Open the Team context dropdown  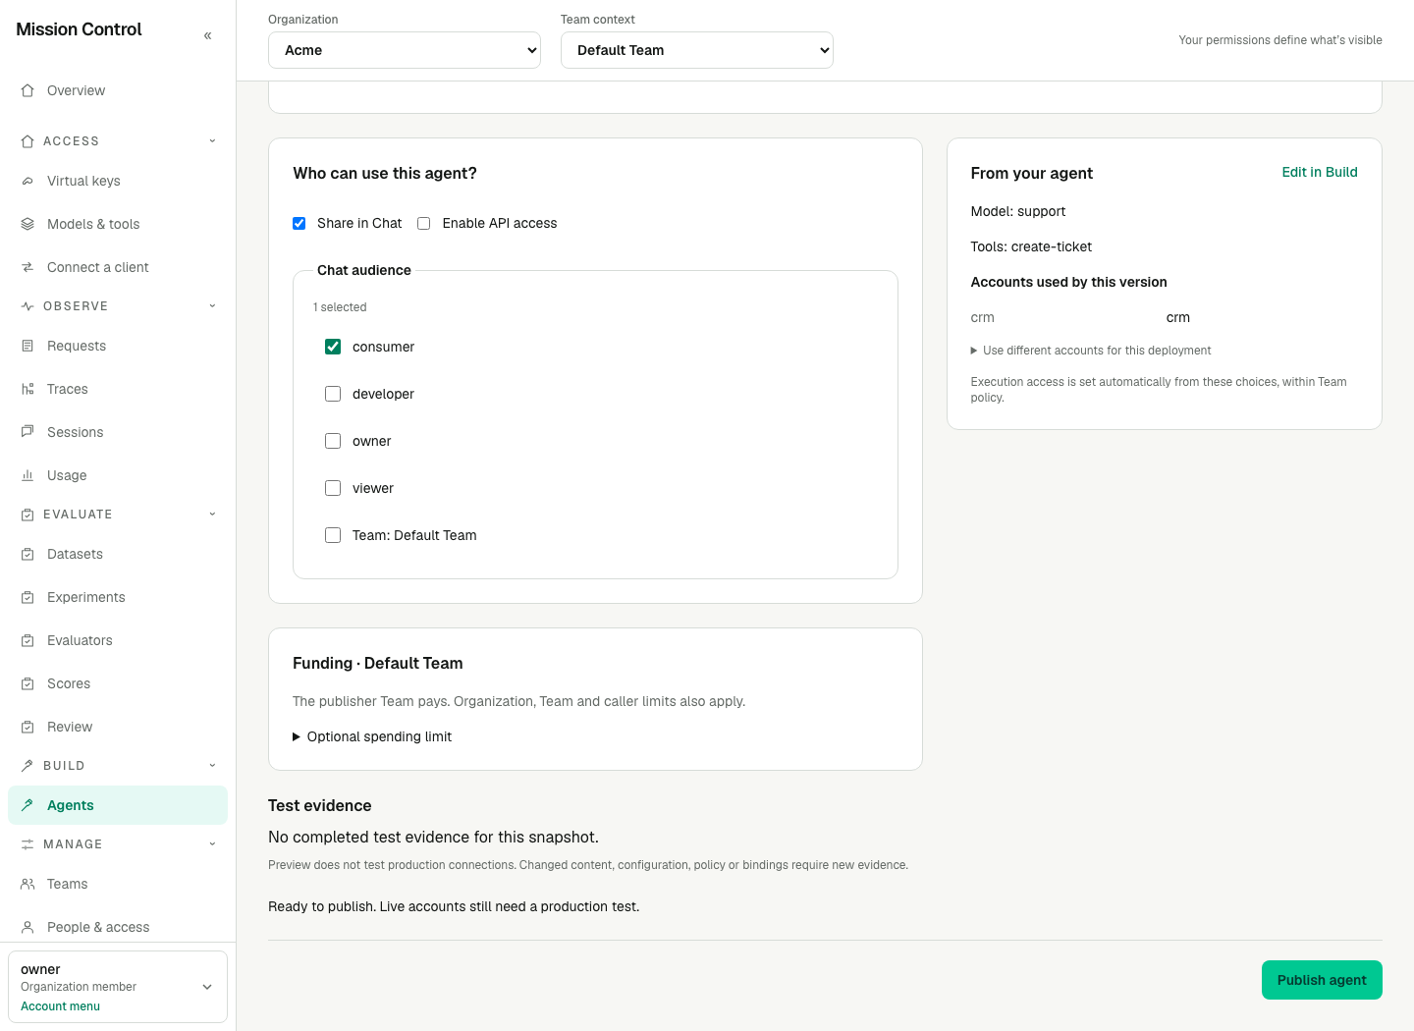pos(697,50)
